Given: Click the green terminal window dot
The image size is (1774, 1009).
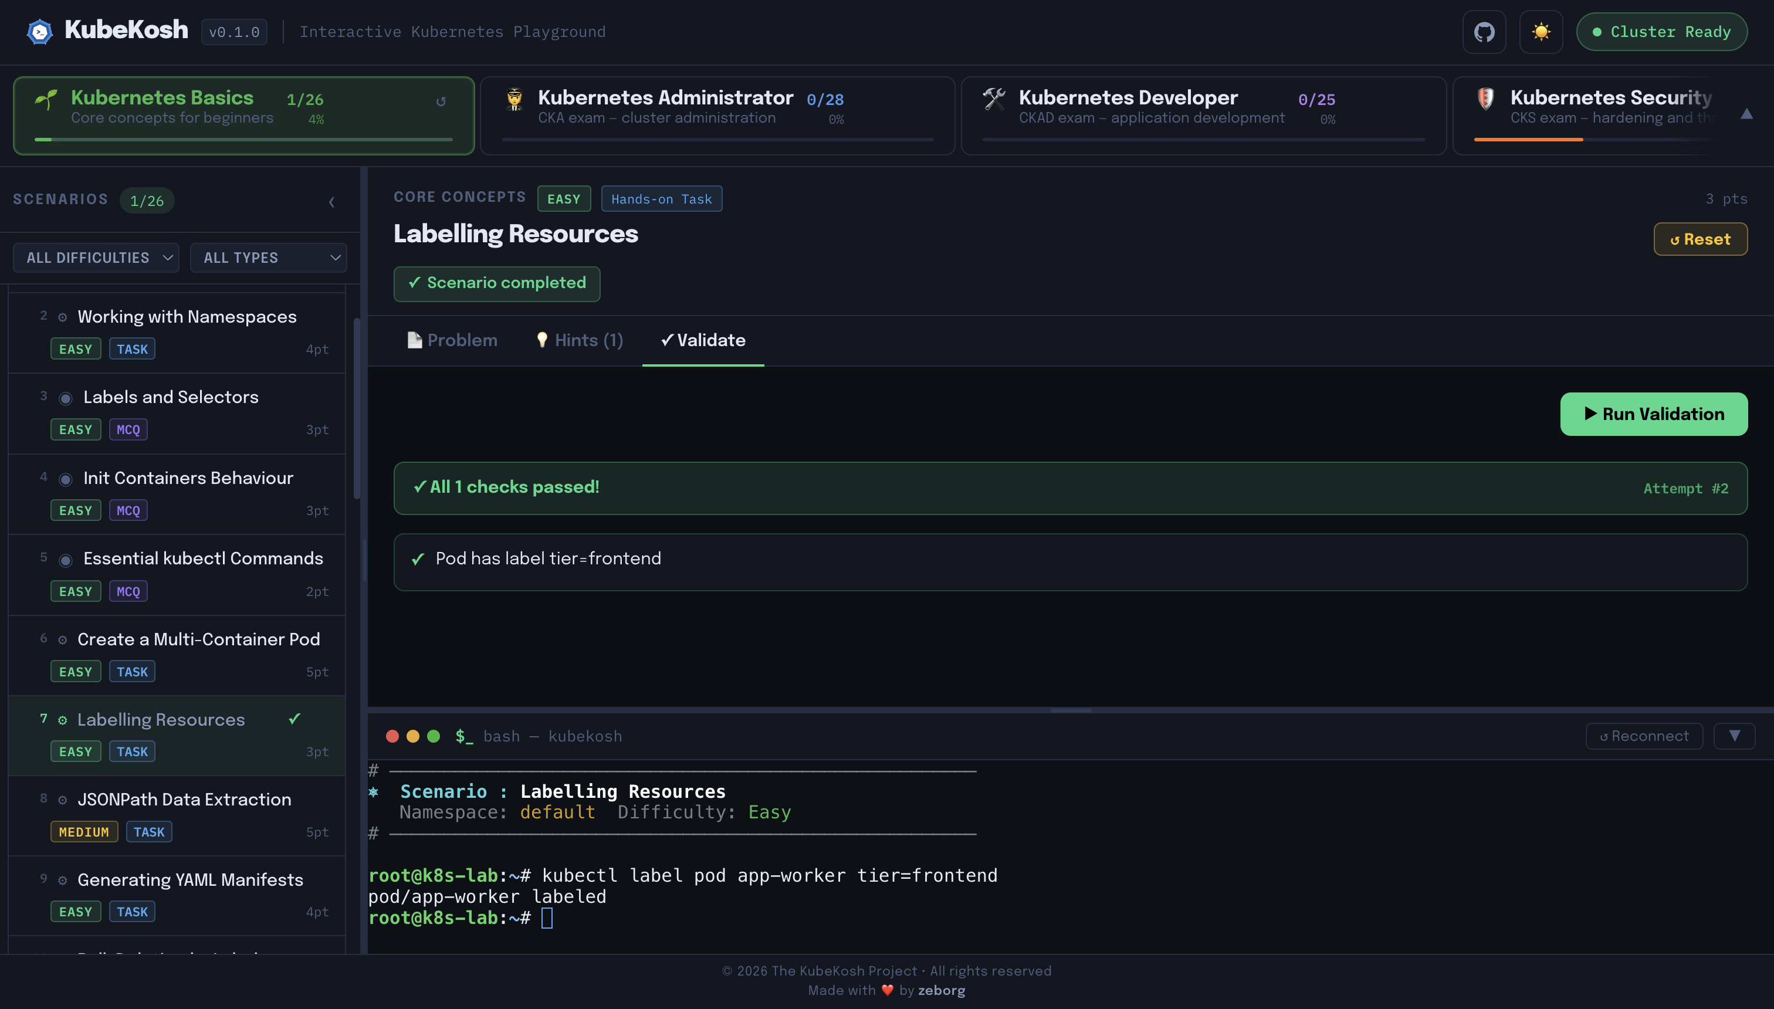Looking at the screenshot, I should click(434, 736).
